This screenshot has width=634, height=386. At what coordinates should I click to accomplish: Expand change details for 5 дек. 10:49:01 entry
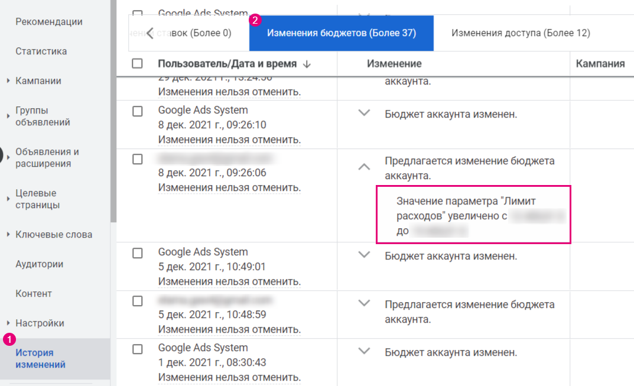(x=365, y=255)
